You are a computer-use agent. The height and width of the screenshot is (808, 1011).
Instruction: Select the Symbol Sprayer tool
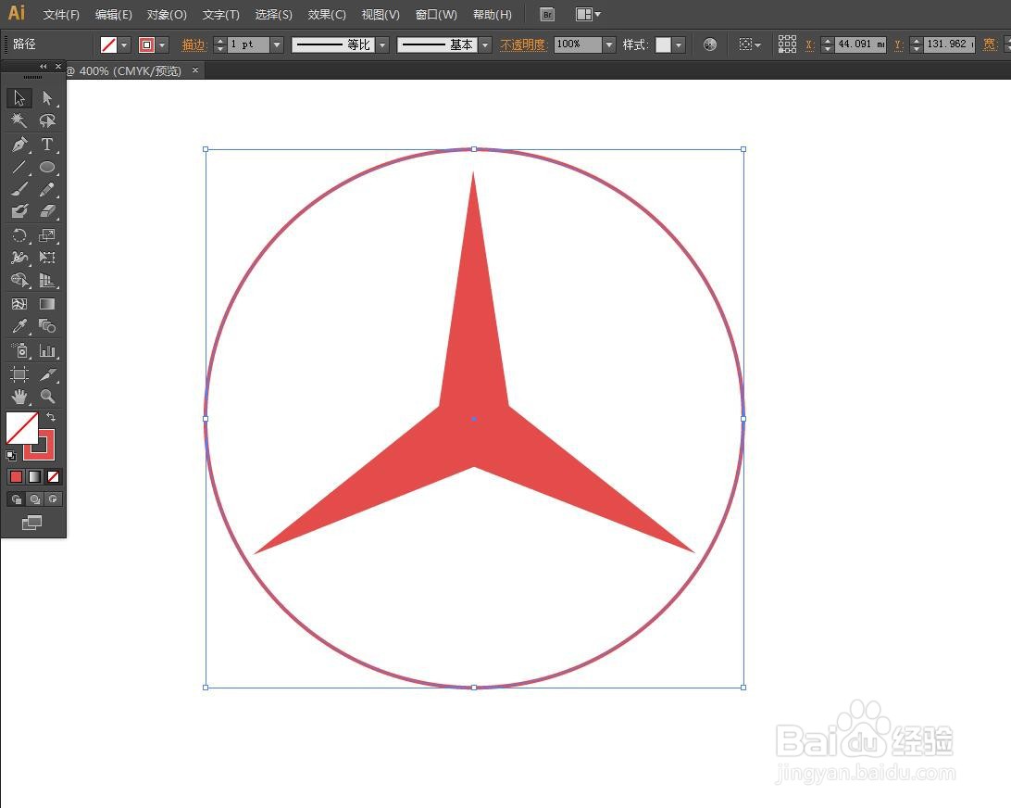tap(19, 350)
